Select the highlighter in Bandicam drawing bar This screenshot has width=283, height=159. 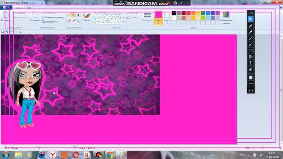point(251,32)
